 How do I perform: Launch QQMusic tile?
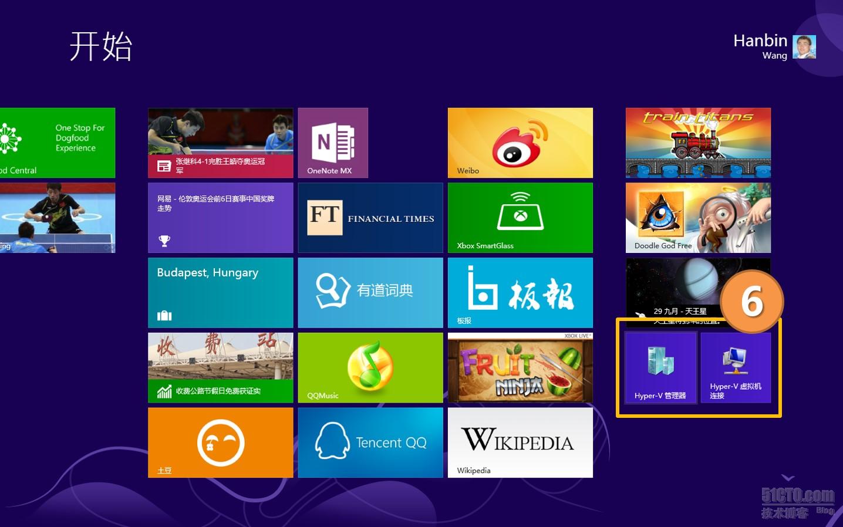click(x=370, y=368)
